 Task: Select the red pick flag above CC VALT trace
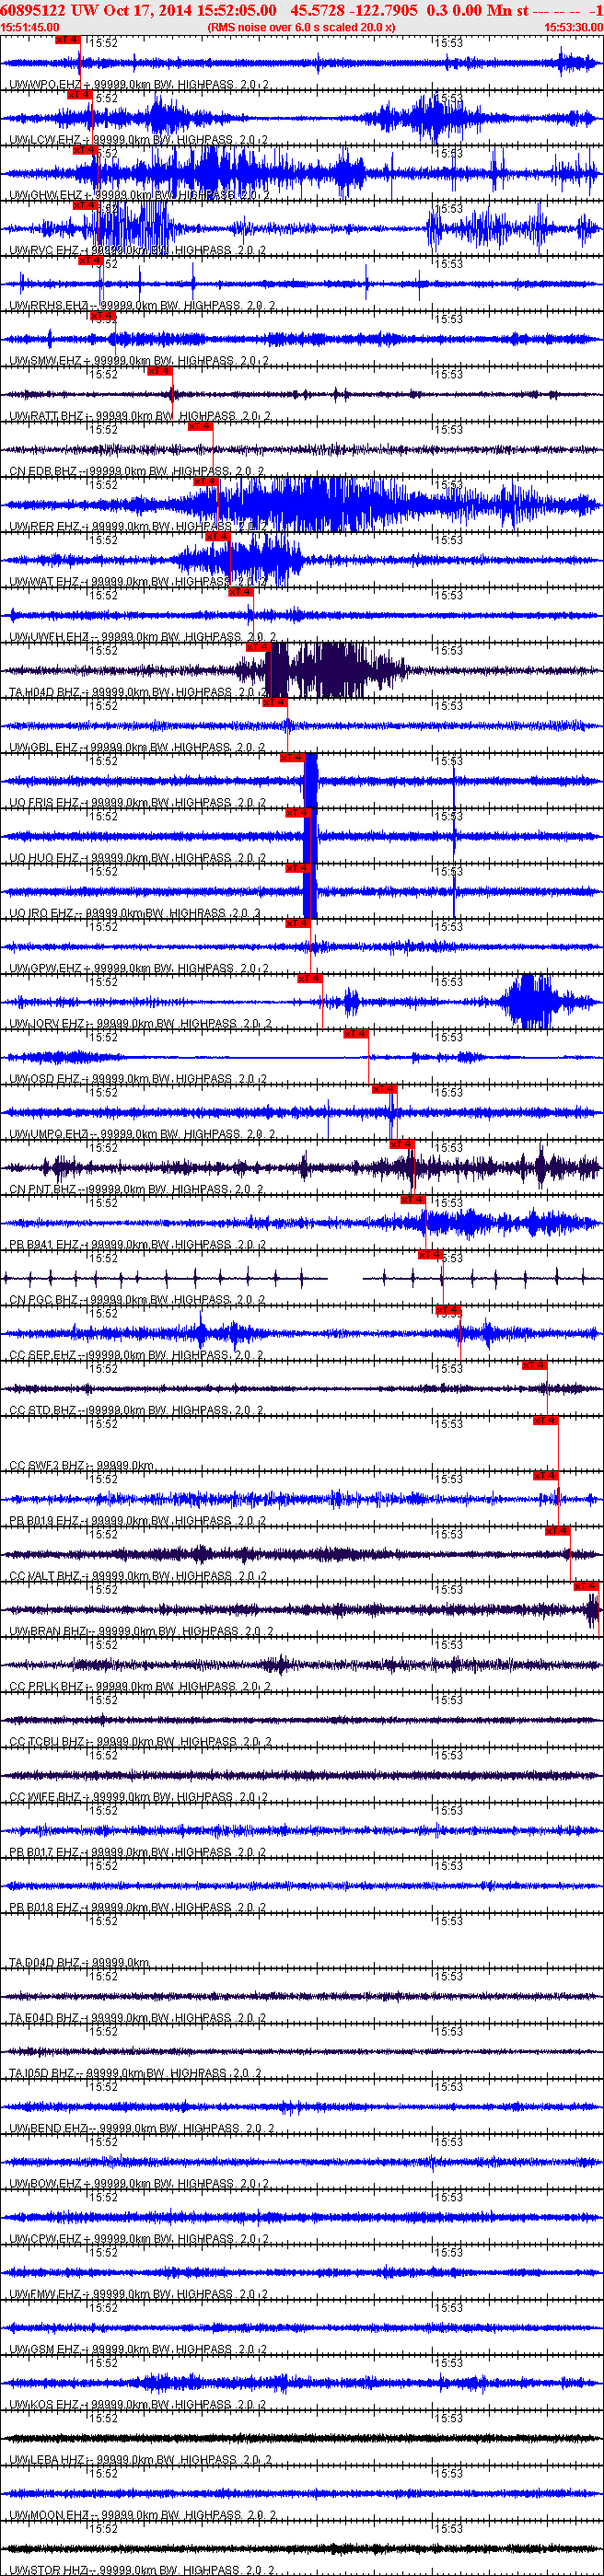tap(557, 1532)
